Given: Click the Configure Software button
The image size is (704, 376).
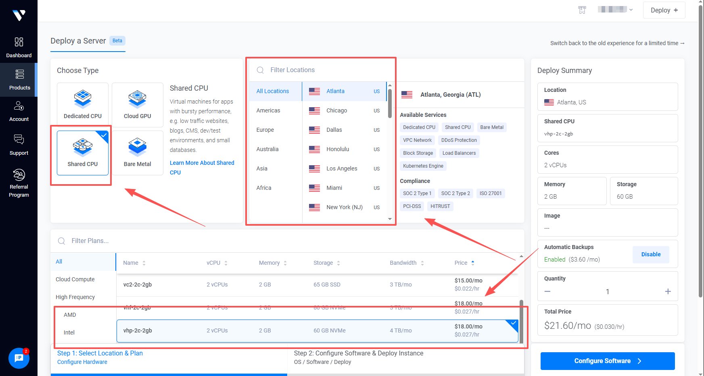Looking at the screenshot, I should pos(608,361).
